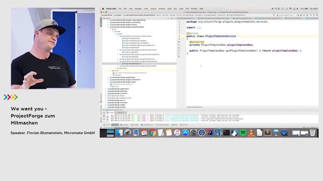
Task: Launch Launchpad rocket from the Dock
Action: coord(128,133)
